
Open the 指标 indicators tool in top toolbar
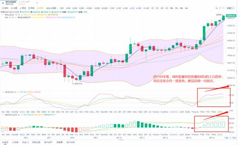point(5,8)
